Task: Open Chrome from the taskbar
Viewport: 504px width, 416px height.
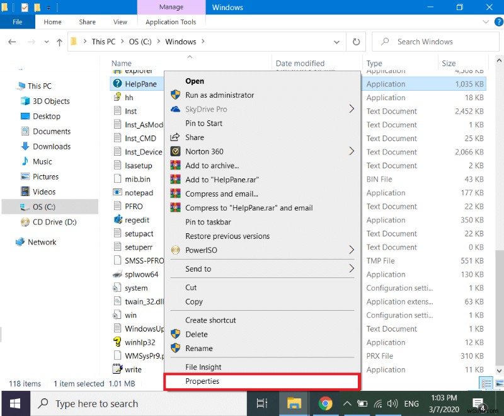Action: coord(327,403)
